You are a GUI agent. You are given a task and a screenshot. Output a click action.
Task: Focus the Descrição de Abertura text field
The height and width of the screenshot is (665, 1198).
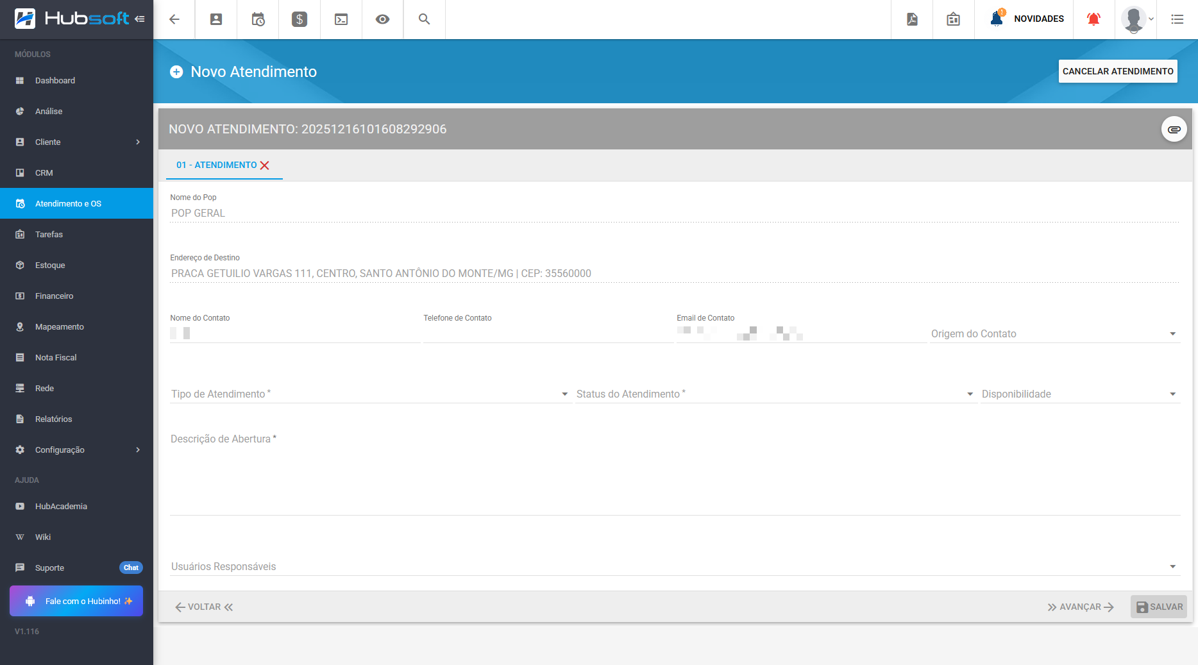coord(673,475)
